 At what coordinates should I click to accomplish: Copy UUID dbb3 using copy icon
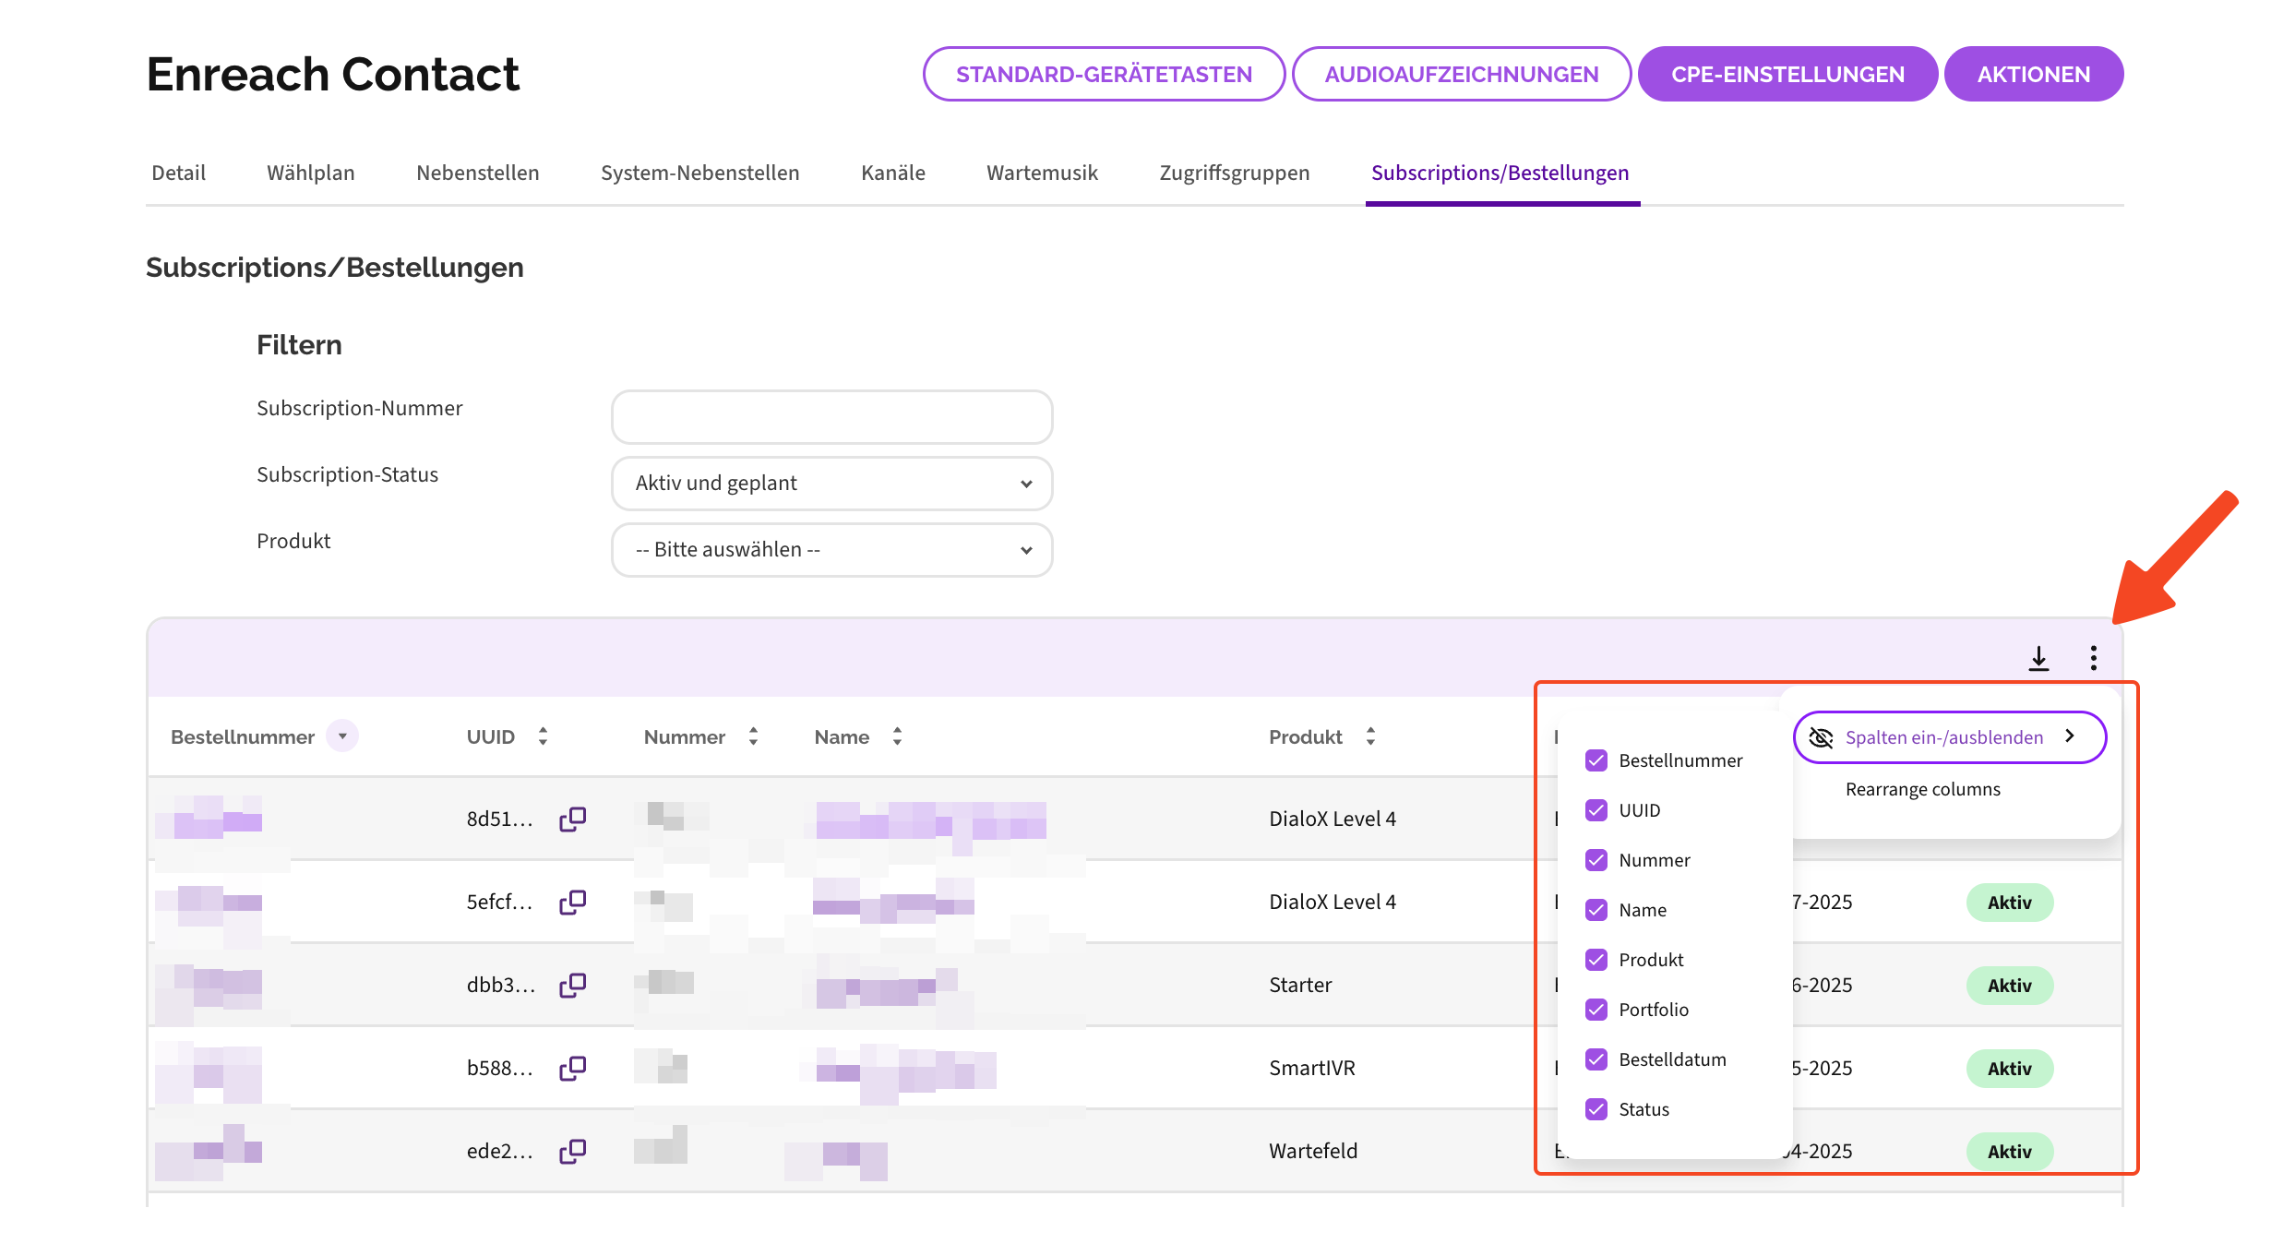pyautogui.click(x=572, y=985)
